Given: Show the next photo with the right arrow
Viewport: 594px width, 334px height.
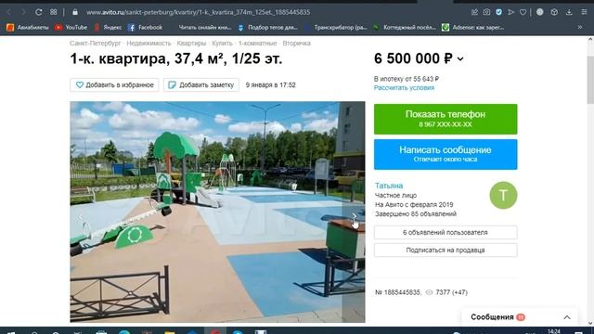Looking at the screenshot, I should pos(355,216).
